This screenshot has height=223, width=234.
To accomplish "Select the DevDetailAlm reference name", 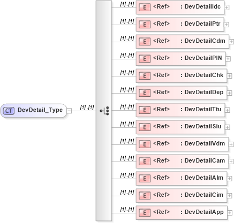I will tap(204, 178).
